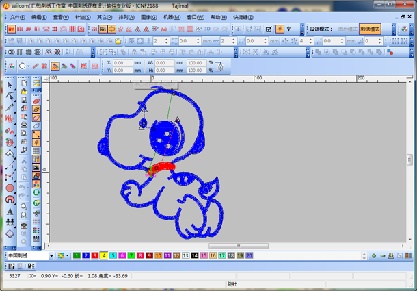The width and height of the screenshot is (417, 291).
Task: Expand the mirror tools toolbar overflow
Action: [308, 52]
